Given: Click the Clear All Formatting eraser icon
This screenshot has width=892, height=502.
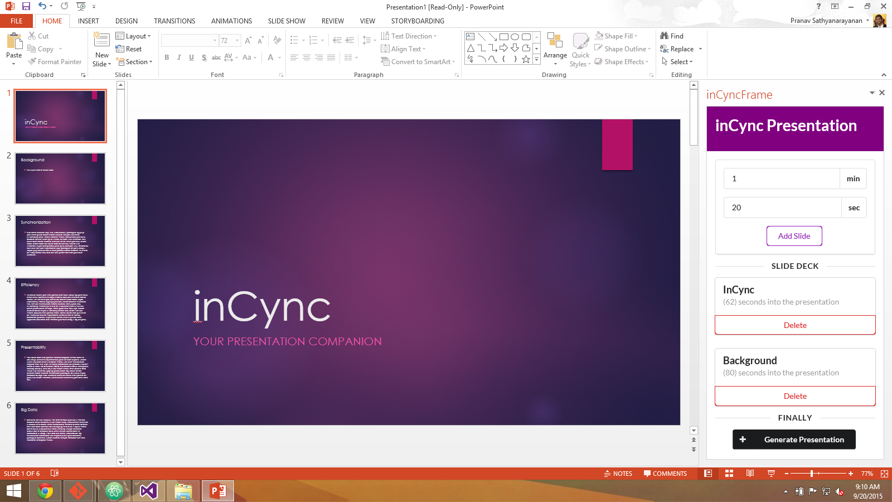Looking at the screenshot, I should (277, 40).
